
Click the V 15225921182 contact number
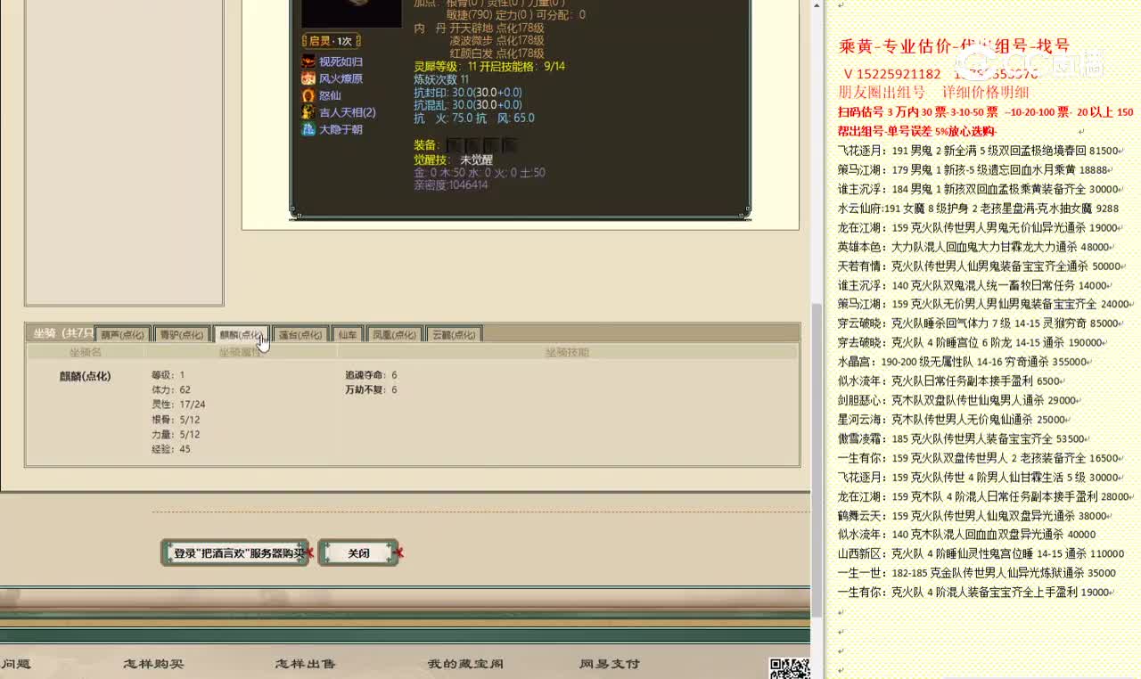coord(891,74)
